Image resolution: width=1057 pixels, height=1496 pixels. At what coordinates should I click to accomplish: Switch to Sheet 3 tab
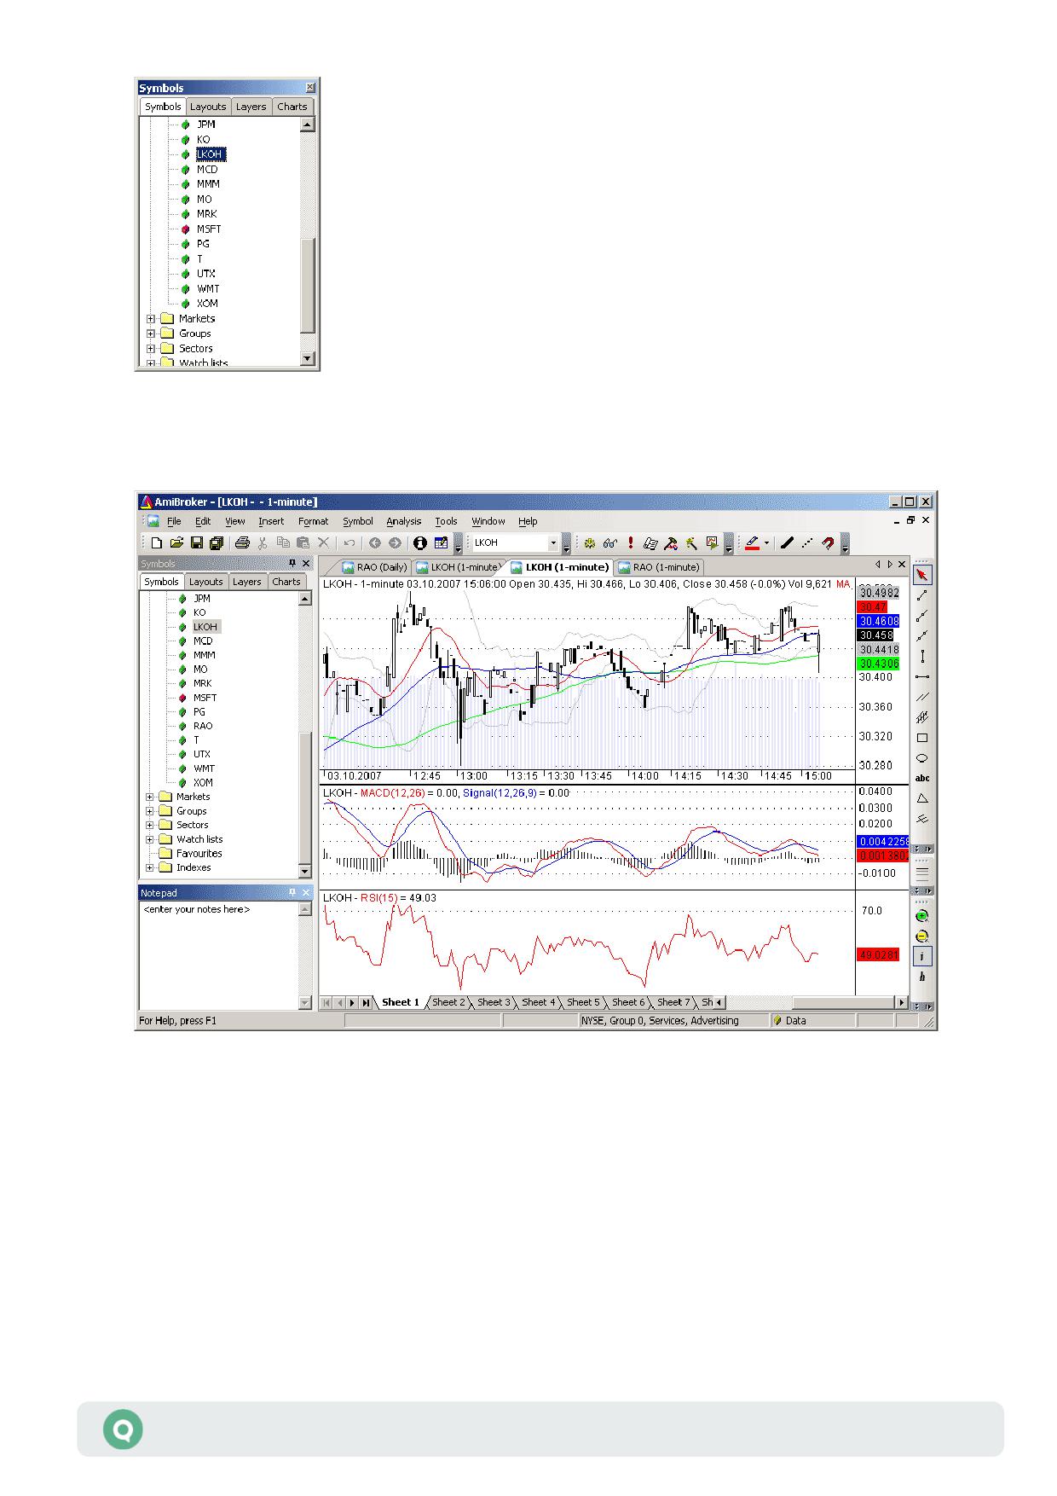(494, 1002)
